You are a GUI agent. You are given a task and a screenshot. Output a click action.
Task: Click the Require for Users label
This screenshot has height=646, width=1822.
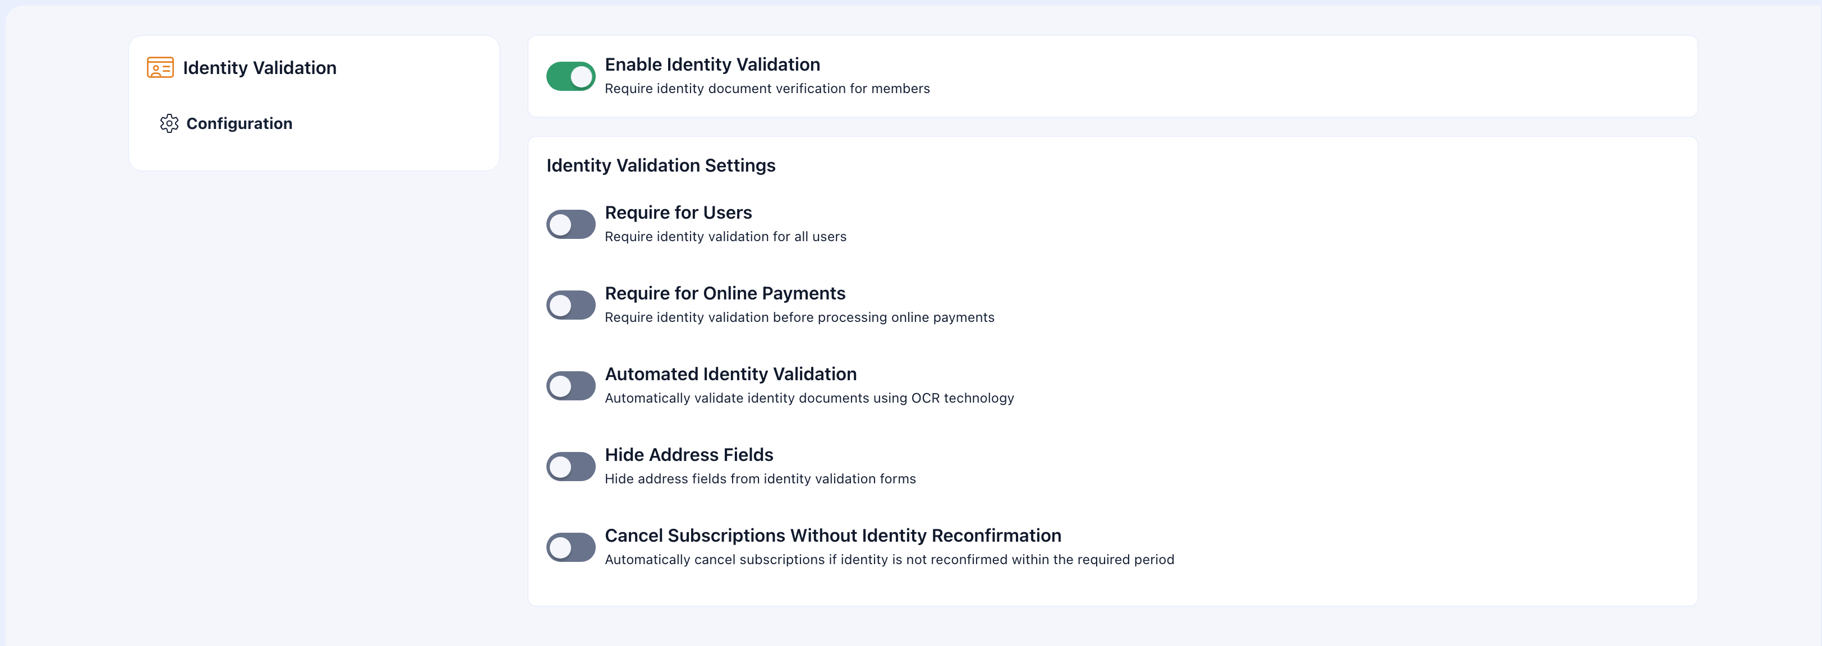click(x=678, y=212)
